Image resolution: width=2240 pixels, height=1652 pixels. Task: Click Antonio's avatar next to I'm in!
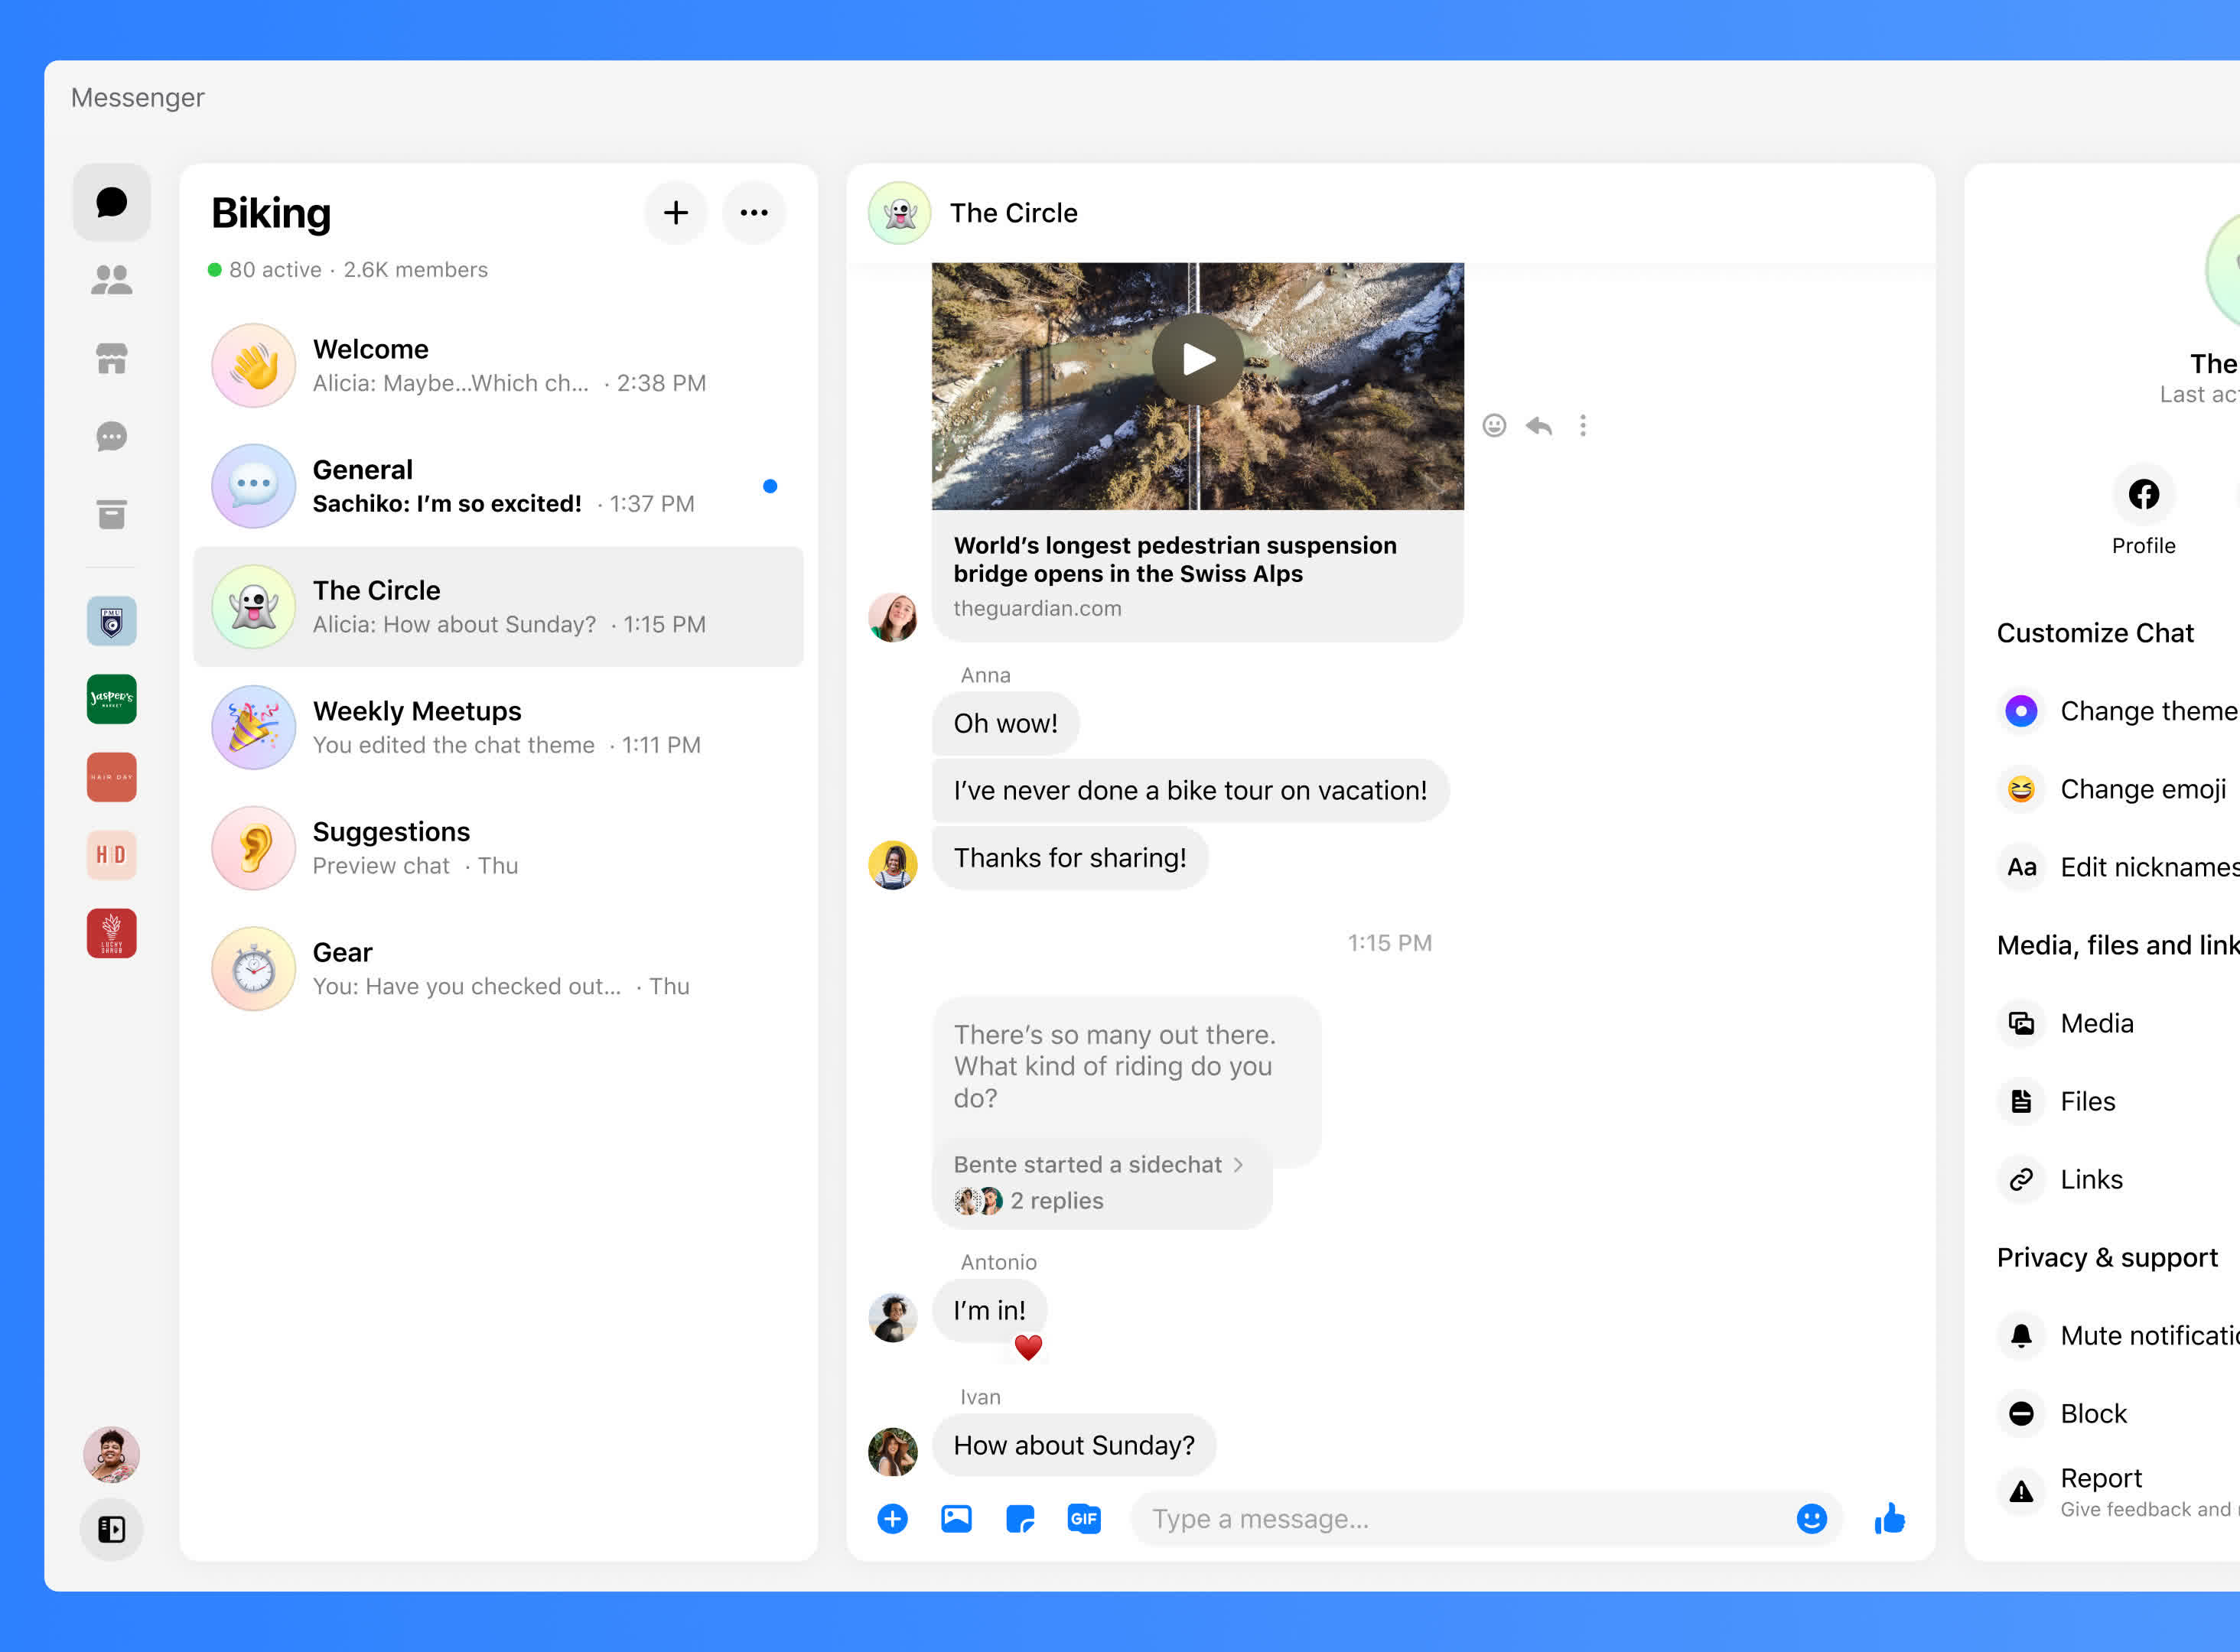pyautogui.click(x=893, y=1317)
